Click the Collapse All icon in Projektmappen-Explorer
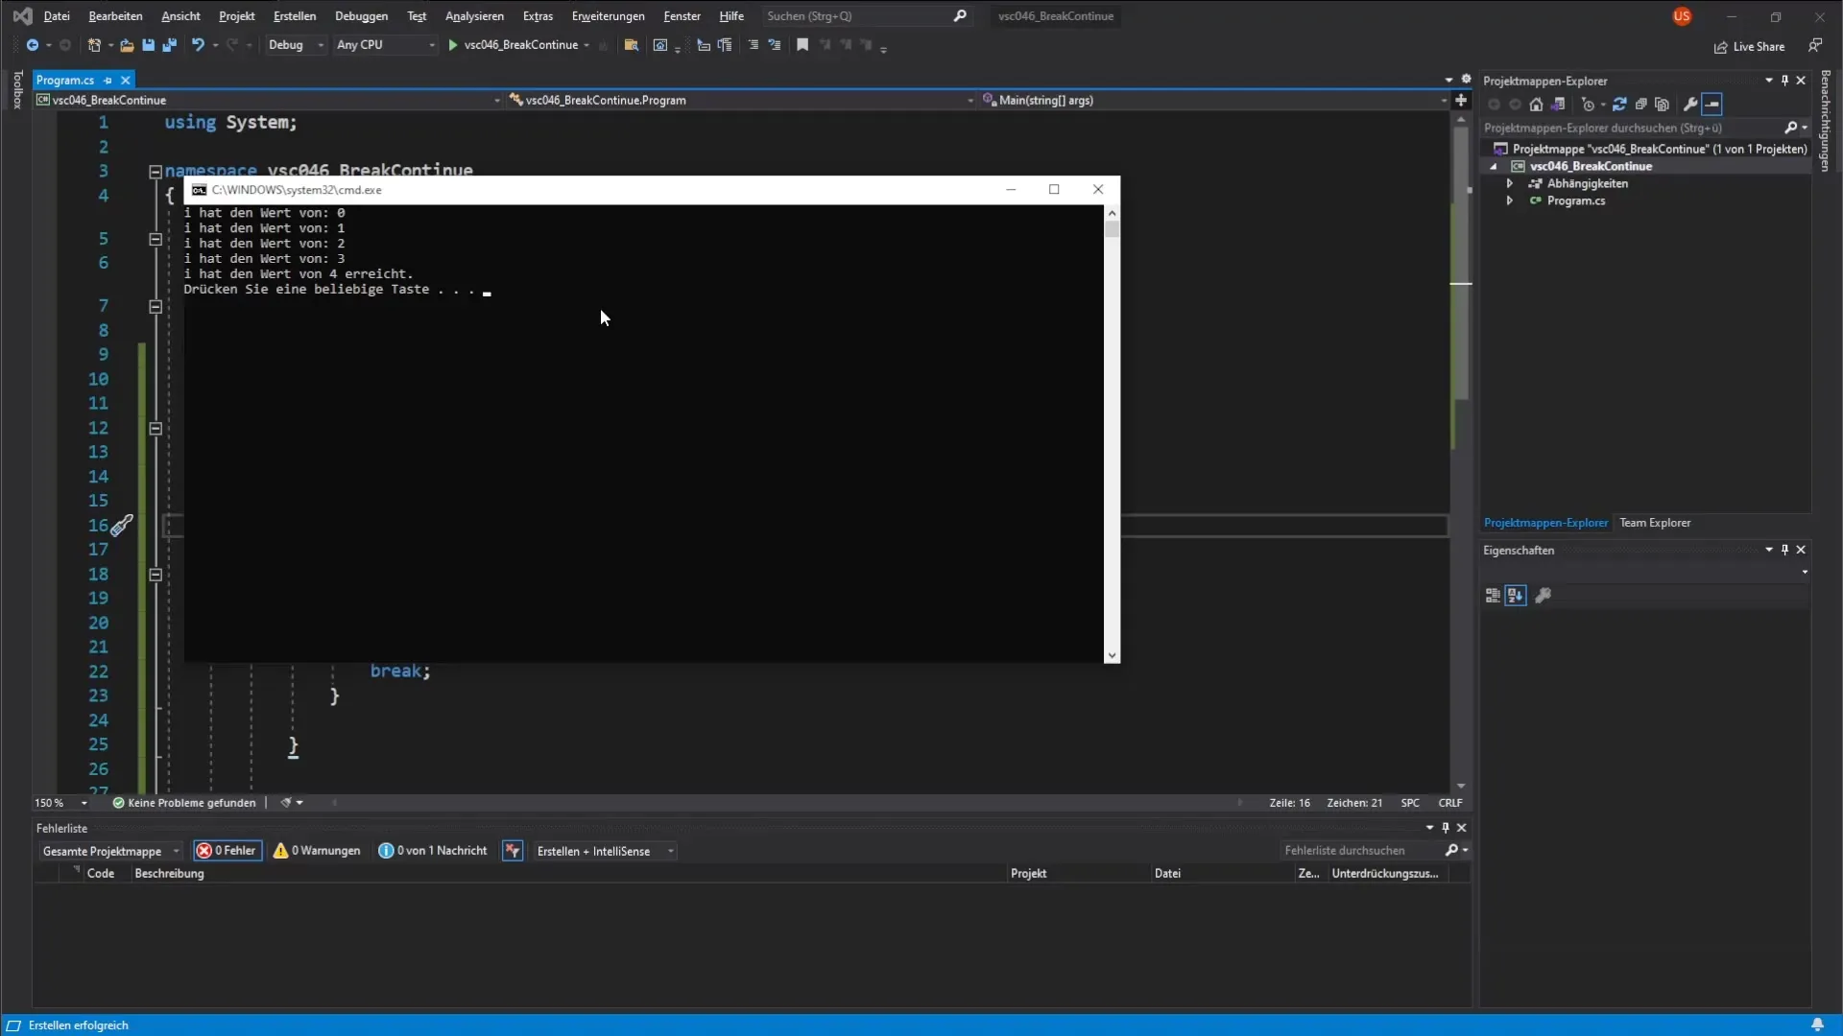 [1641, 105]
